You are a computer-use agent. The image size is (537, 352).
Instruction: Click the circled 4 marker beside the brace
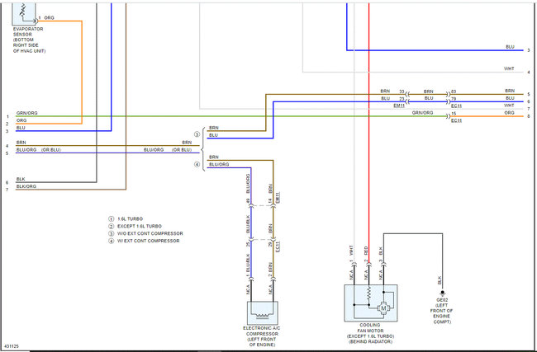point(197,164)
